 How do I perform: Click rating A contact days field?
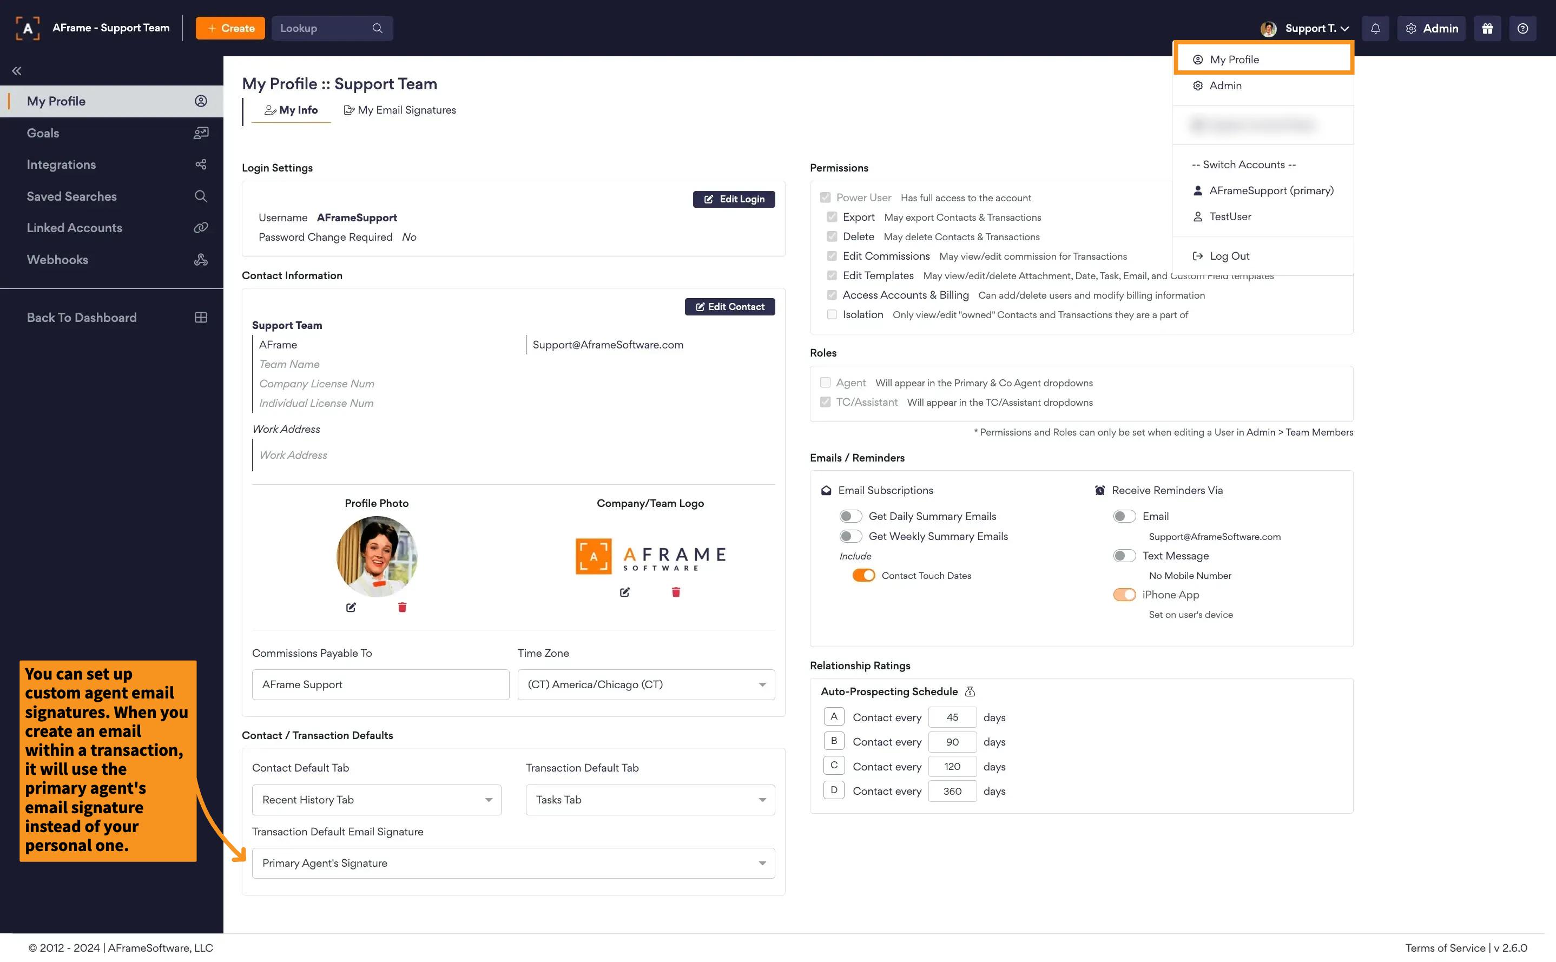point(952,717)
